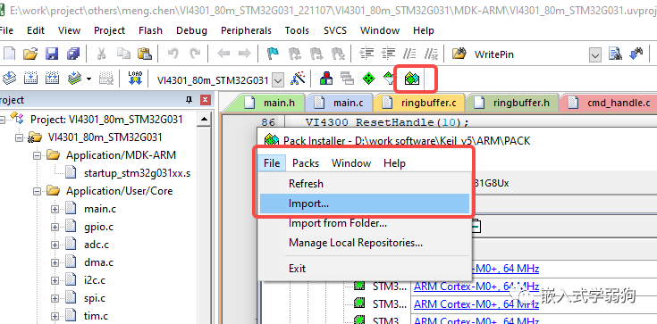This screenshot has width=657, height=324.
Task: Click the Paste clipboard icon
Action: click(x=145, y=54)
